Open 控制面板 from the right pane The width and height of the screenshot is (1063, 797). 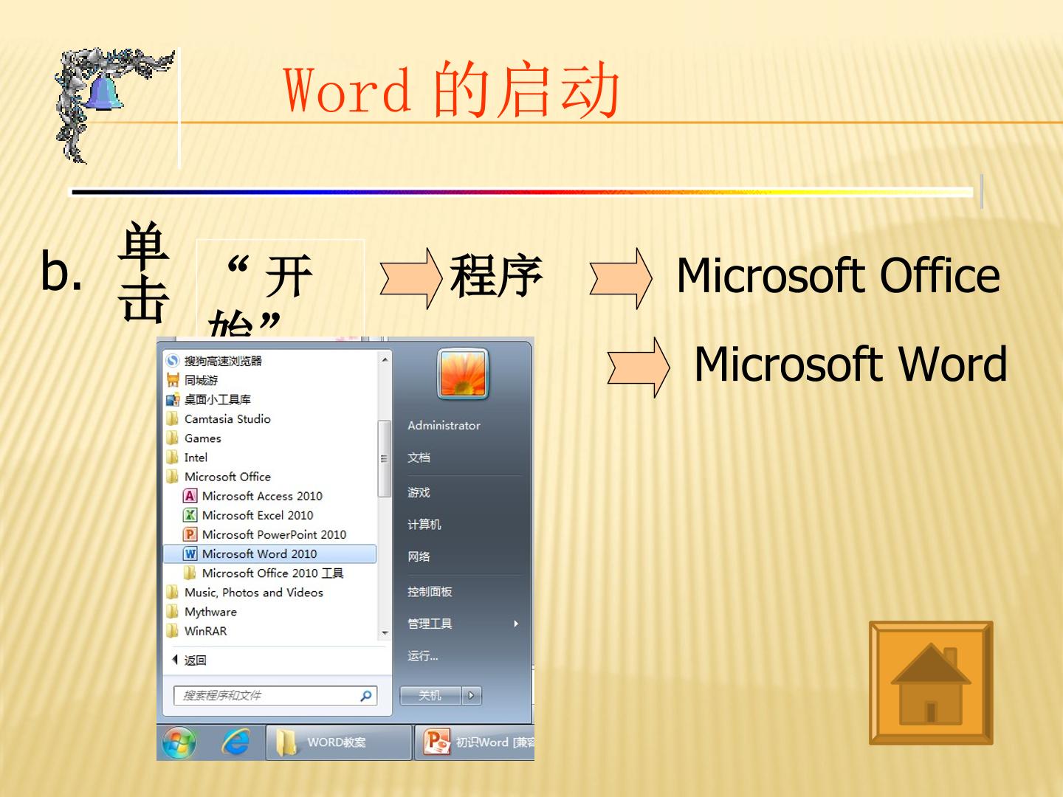click(430, 592)
